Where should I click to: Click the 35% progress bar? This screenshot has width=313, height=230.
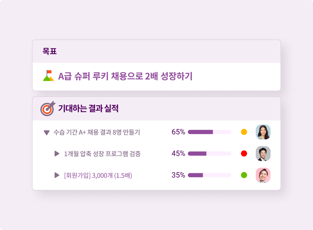point(209,175)
